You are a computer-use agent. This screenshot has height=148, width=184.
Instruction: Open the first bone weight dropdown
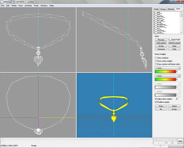(167, 68)
